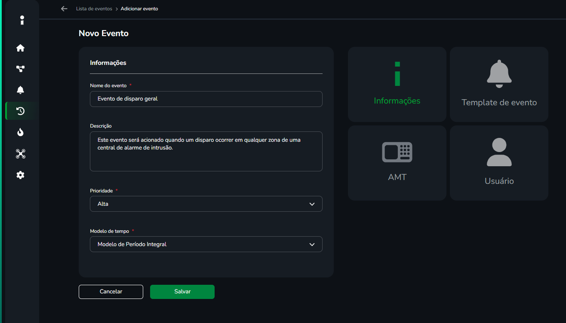The width and height of the screenshot is (566, 323).
Task: Open the fire flame sidebar icon
Action: point(20,132)
